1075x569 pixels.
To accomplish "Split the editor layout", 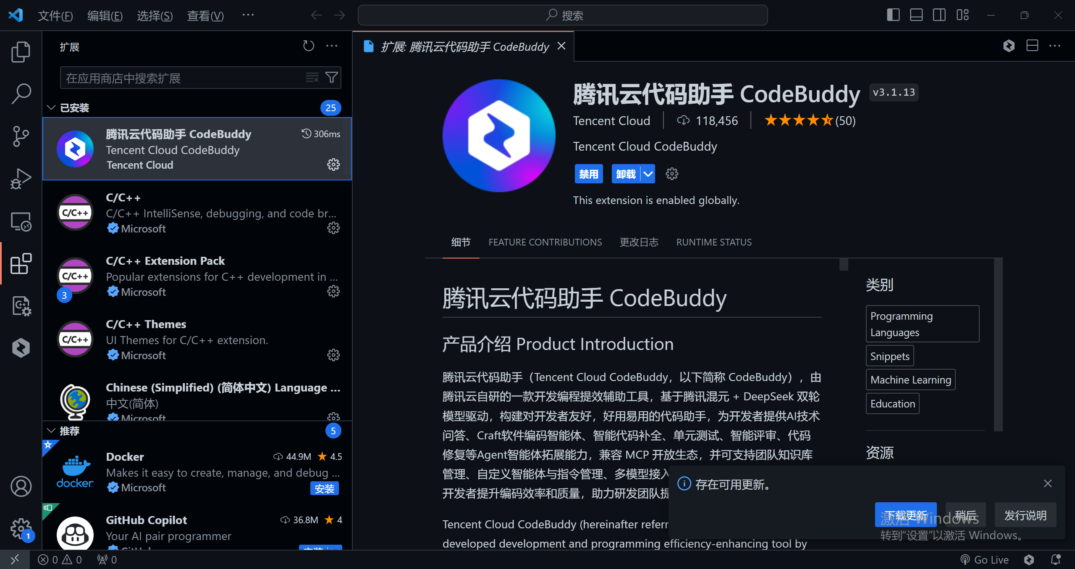I will pyautogui.click(x=1032, y=46).
